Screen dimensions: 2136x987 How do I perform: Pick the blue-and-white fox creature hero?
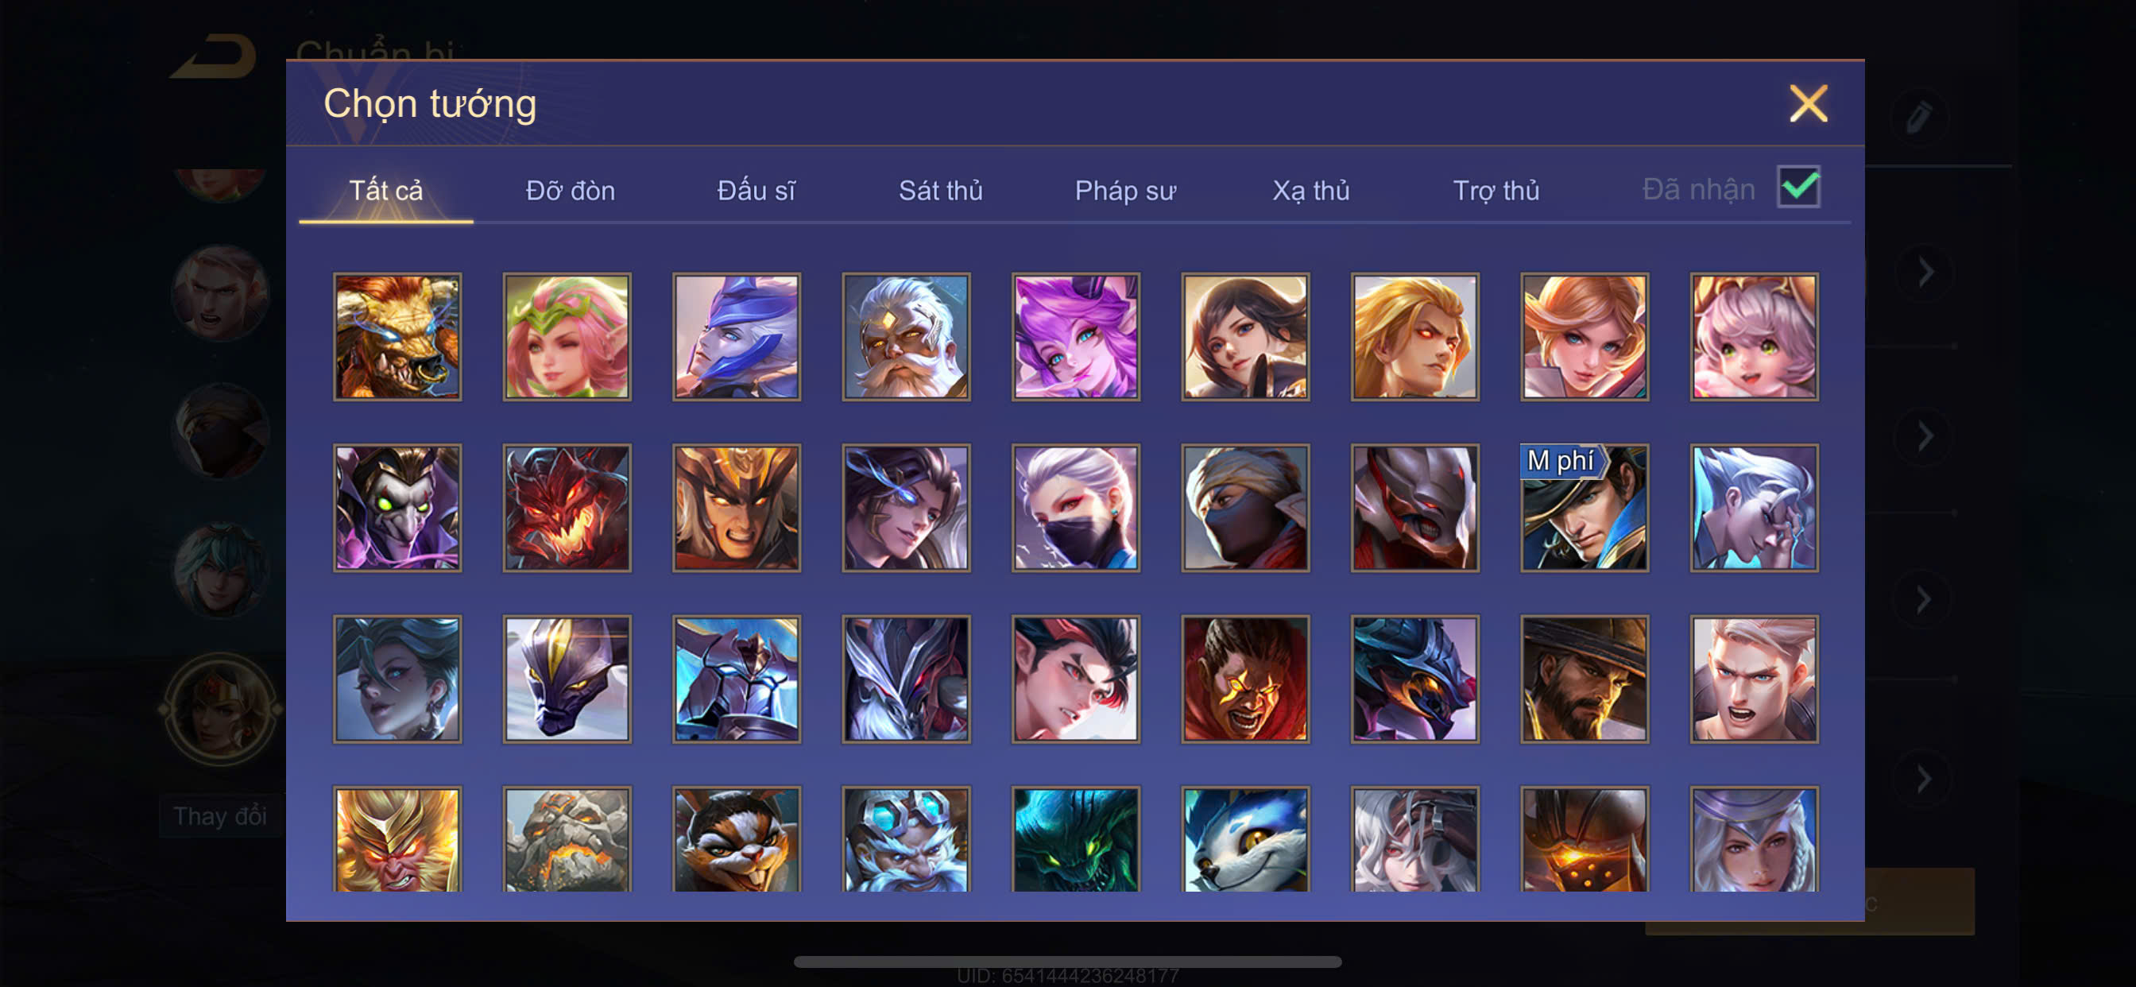pyautogui.click(x=1244, y=838)
